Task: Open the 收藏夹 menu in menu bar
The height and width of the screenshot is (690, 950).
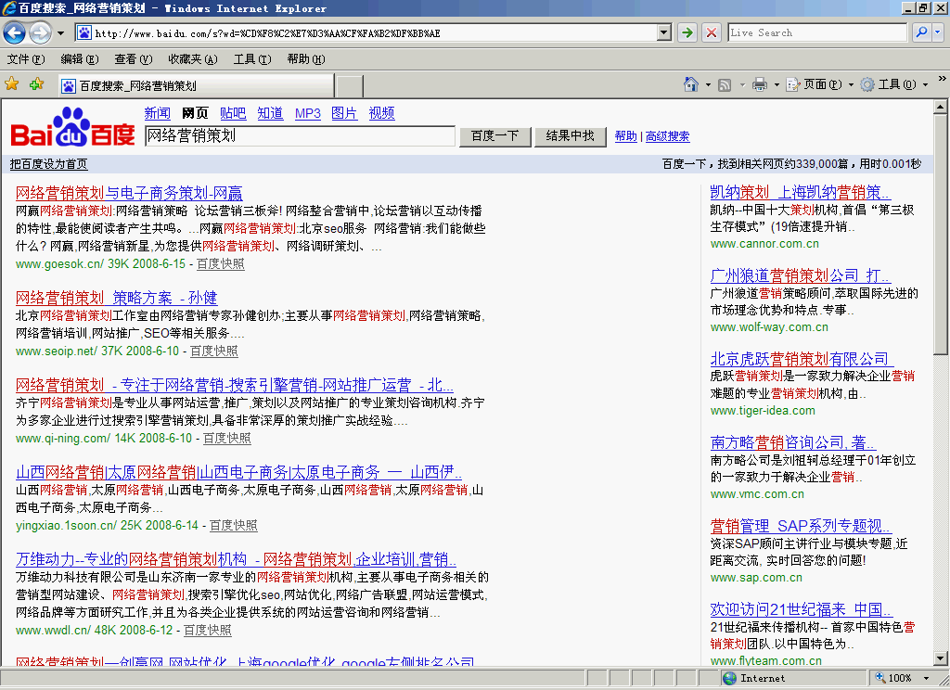Action: 192,59
